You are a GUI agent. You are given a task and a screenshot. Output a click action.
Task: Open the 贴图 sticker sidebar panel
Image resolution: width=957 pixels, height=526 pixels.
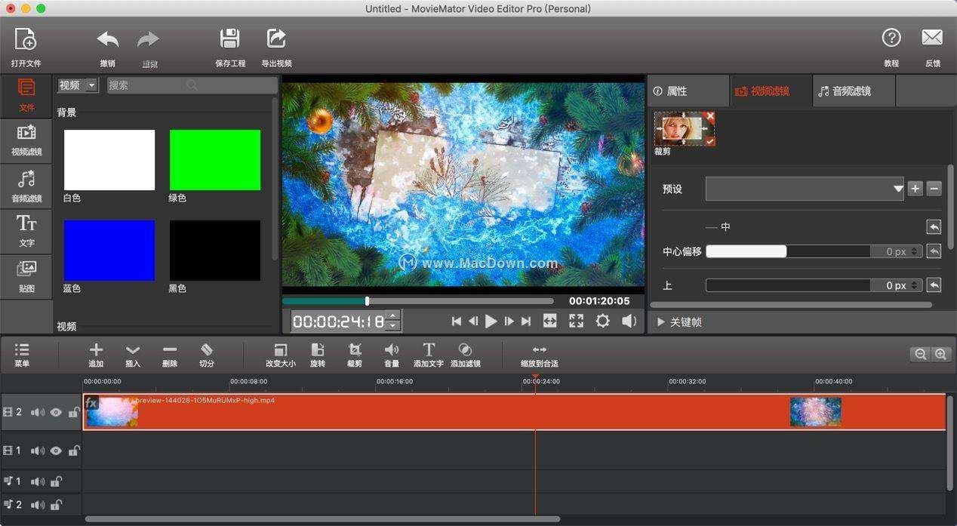26,276
